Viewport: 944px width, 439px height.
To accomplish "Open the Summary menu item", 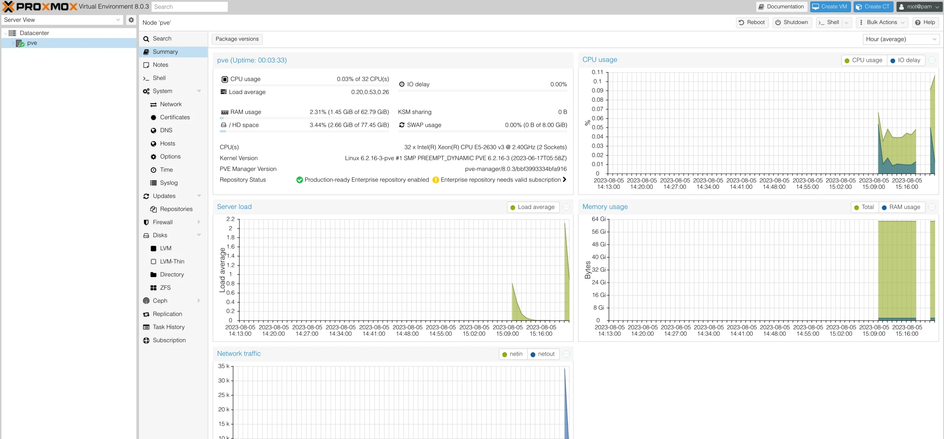I will 173,52.
